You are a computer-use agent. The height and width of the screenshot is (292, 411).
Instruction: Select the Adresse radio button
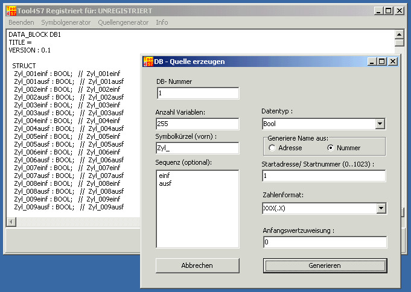pos(272,148)
